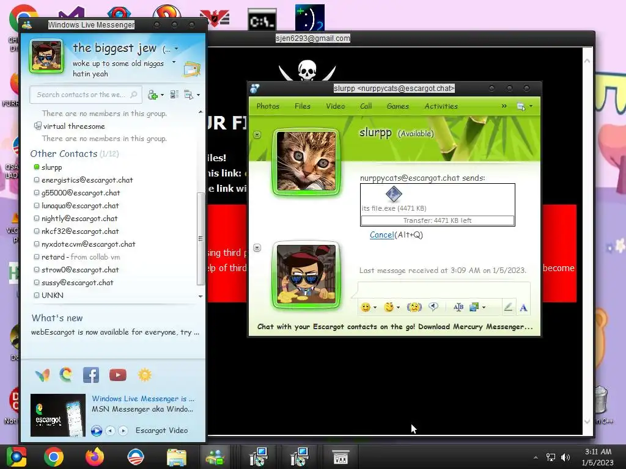Screen dimensions: 626x469
Task: Open the YouTube icon shortcut
Action: pyautogui.click(x=118, y=376)
